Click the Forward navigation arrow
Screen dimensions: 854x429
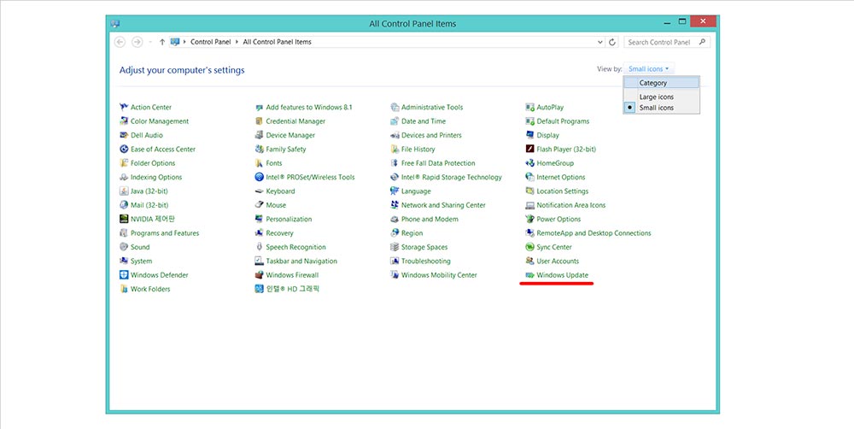click(x=137, y=42)
